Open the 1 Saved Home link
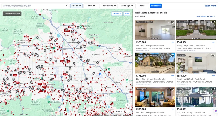 (210, 5)
